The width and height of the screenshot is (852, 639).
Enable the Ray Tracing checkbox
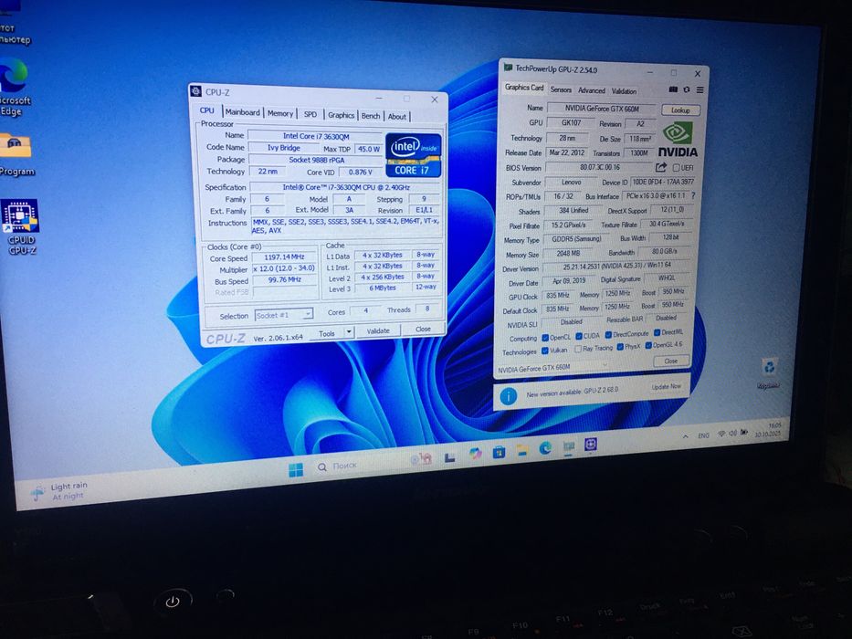[x=578, y=349]
